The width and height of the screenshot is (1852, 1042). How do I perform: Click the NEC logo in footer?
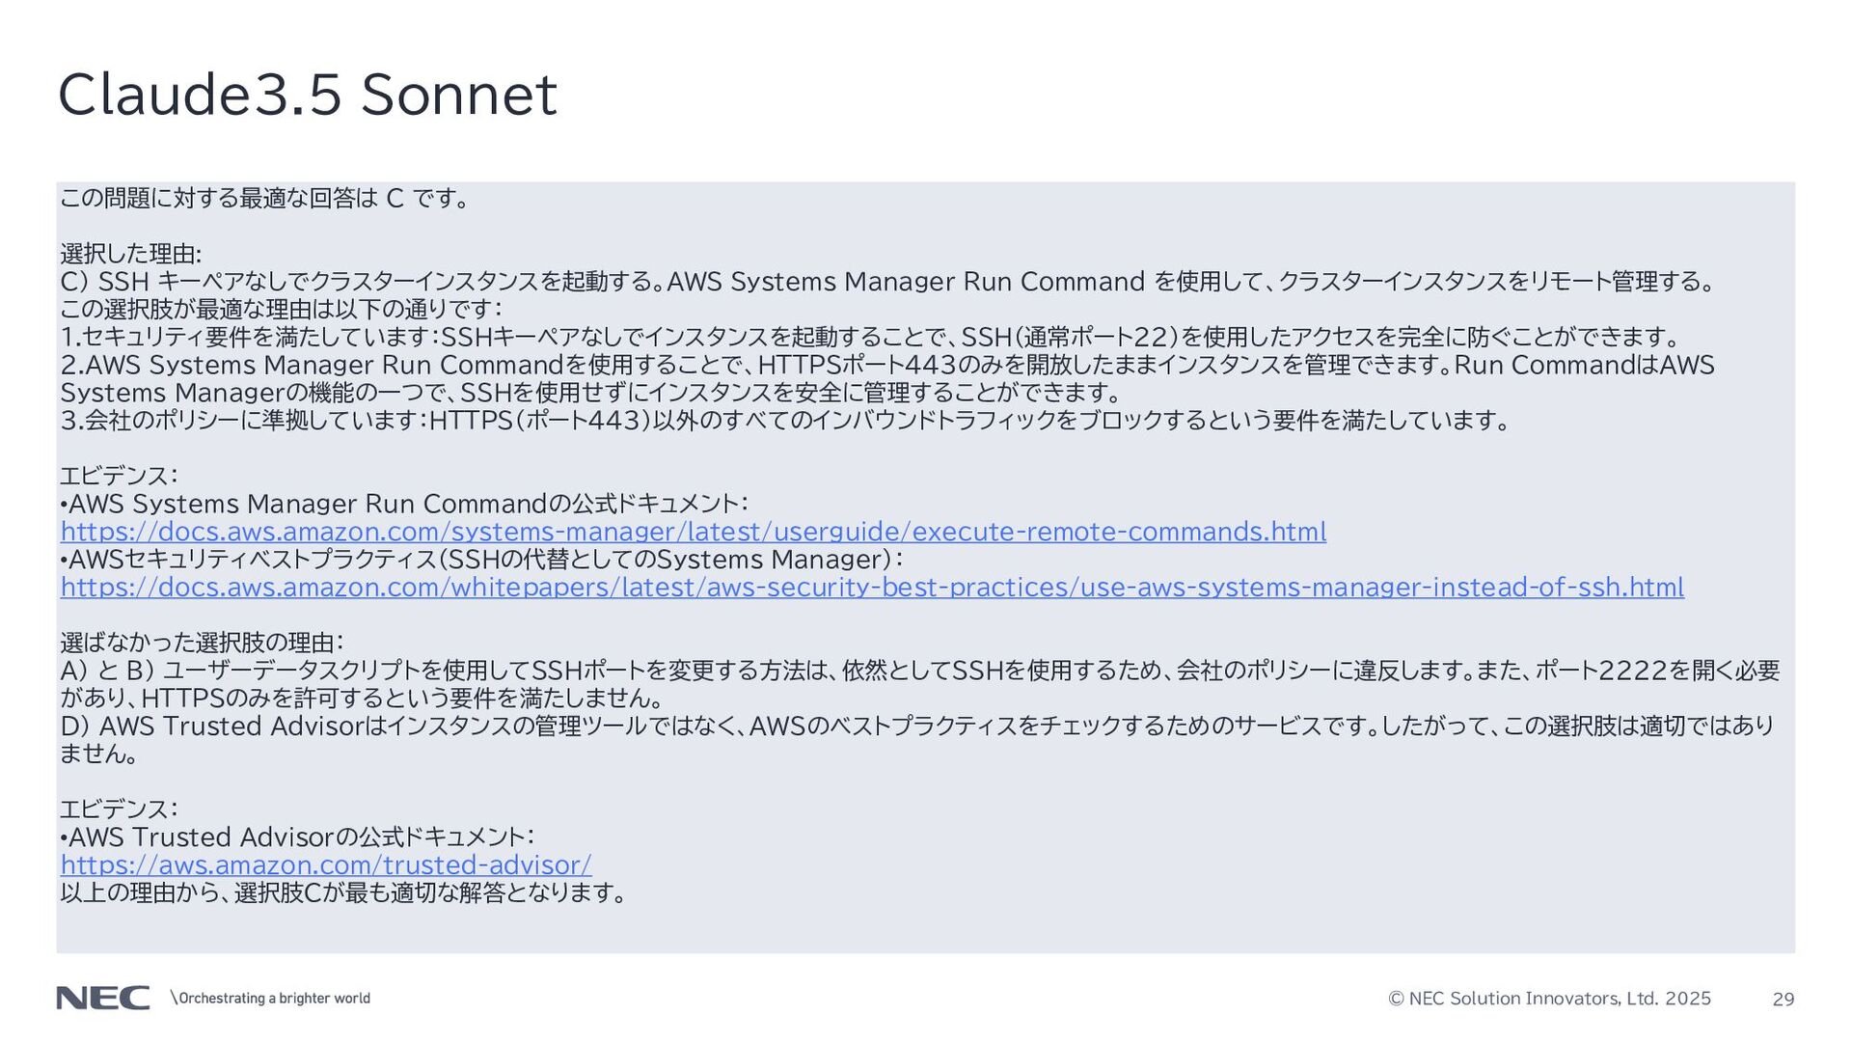[x=102, y=998]
